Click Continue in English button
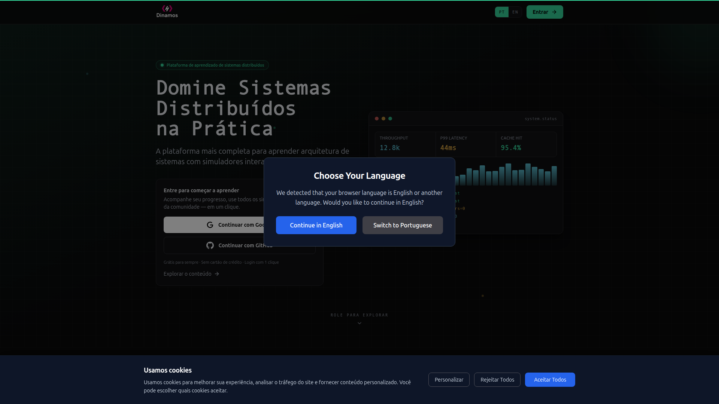The height and width of the screenshot is (404, 719). tap(316, 225)
